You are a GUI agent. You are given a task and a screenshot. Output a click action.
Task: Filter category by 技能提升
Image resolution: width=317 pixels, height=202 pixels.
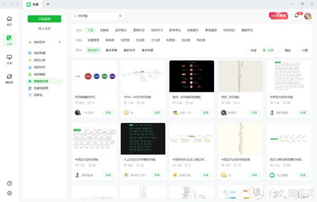pyautogui.click(x=193, y=30)
